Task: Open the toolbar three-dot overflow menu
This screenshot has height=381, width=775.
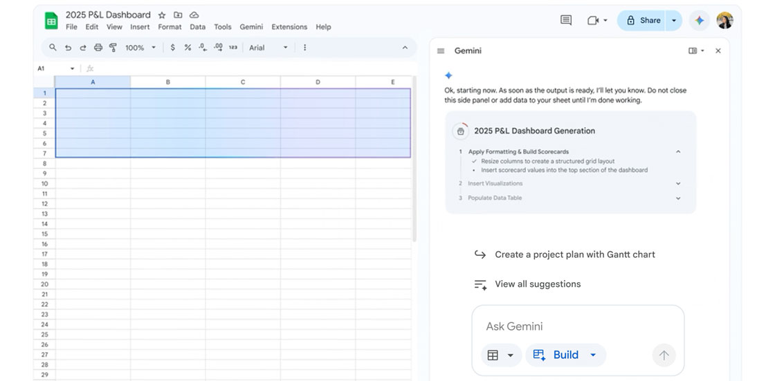Action: click(x=305, y=48)
